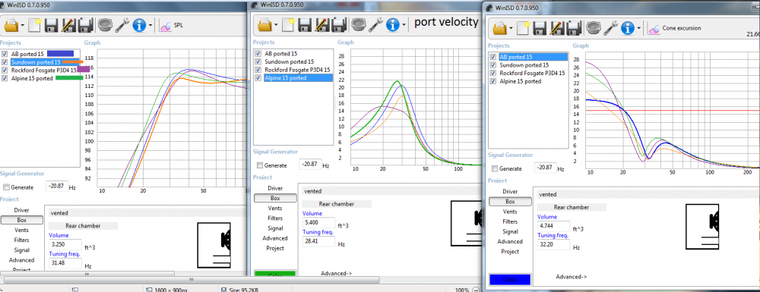
Task: Click blue info icon in SPL window
Action: 140,25
